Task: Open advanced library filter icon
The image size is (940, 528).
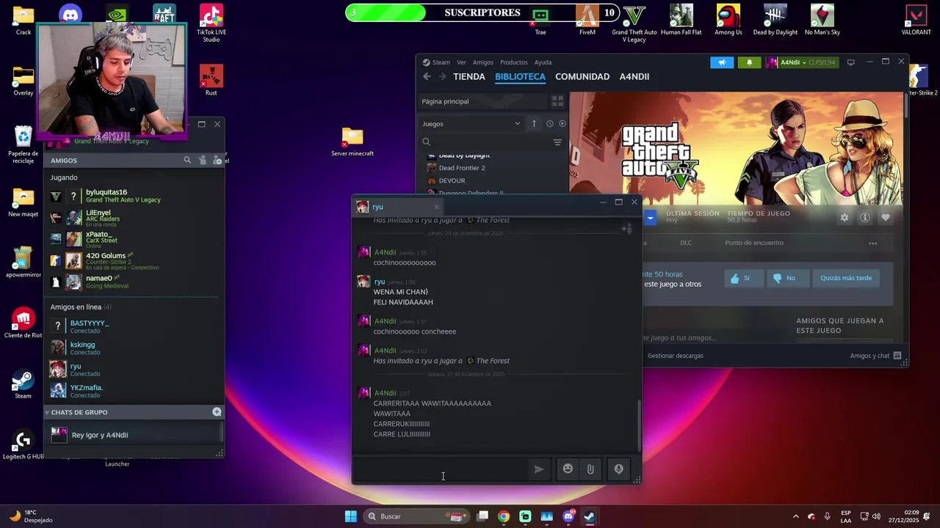Action: [x=557, y=142]
